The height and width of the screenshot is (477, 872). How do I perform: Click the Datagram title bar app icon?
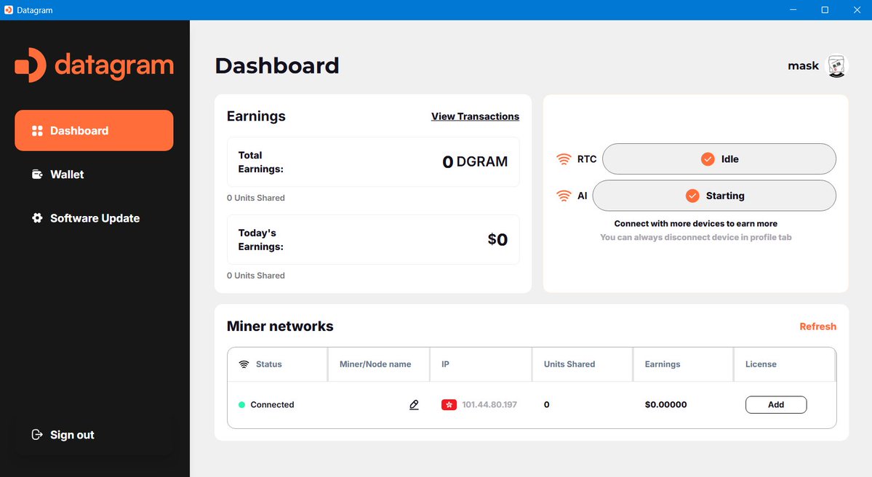pyautogui.click(x=8, y=10)
